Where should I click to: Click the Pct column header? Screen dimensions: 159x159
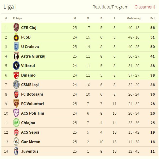[x=152, y=18]
